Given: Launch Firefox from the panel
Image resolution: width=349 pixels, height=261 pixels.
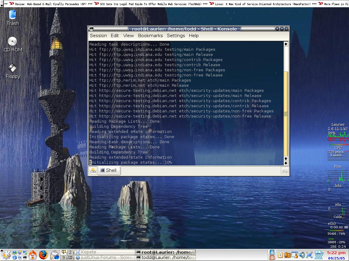Looking at the screenshot, I should coord(43,255).
